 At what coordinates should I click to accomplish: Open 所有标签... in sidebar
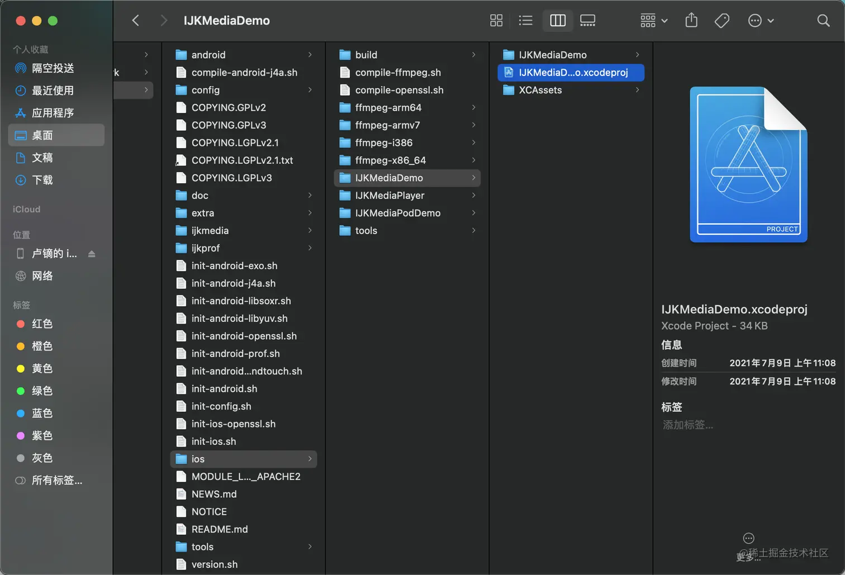(x=56, y=480)
